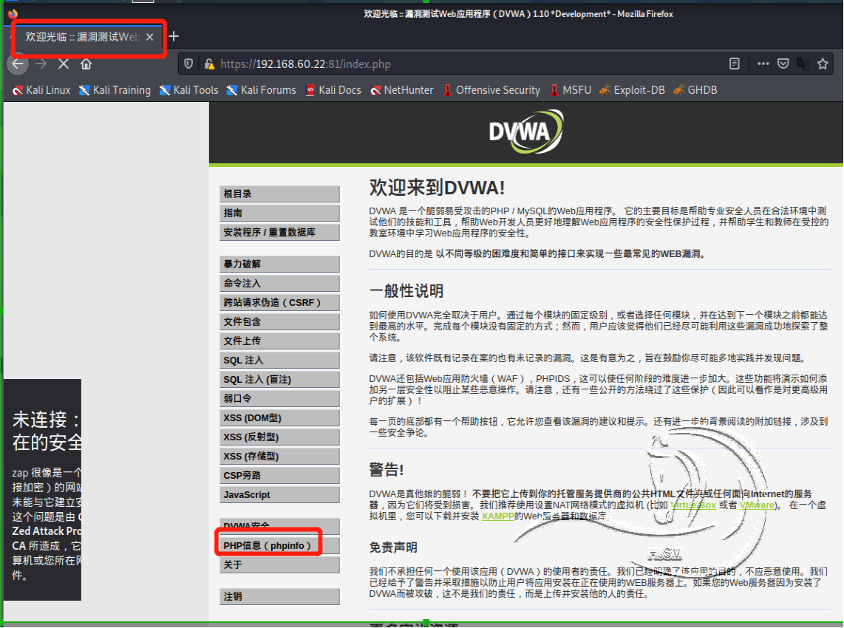Image resolution: width=844 pixels, height=628 pixels.
Task: Toggle Reader View for the DVWA page
Action: pyautogui.click(x=734, y=64)
